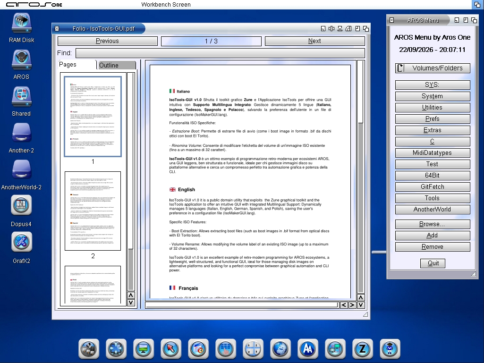Click document horizontal scroll-left arrow
Viewport: 484px width, 363px height.
coord(344,305)
